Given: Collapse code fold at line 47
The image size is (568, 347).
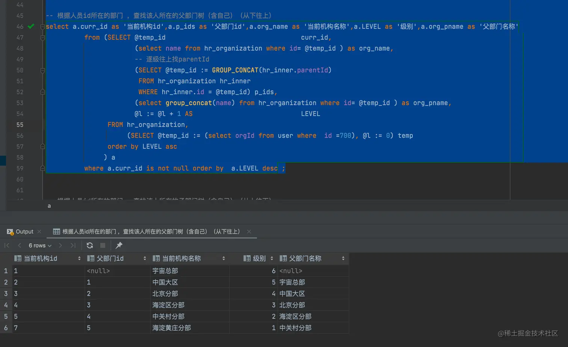Looking at the screenshot, I should point(42,38).
